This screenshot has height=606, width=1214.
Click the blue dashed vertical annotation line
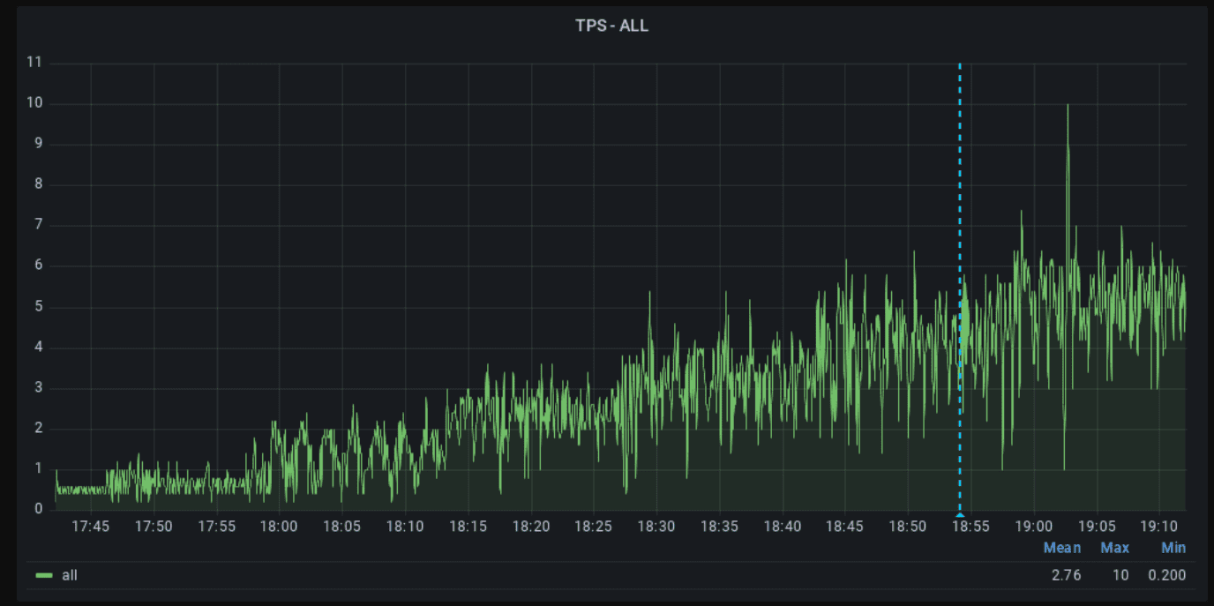click(x=960, y=221)
